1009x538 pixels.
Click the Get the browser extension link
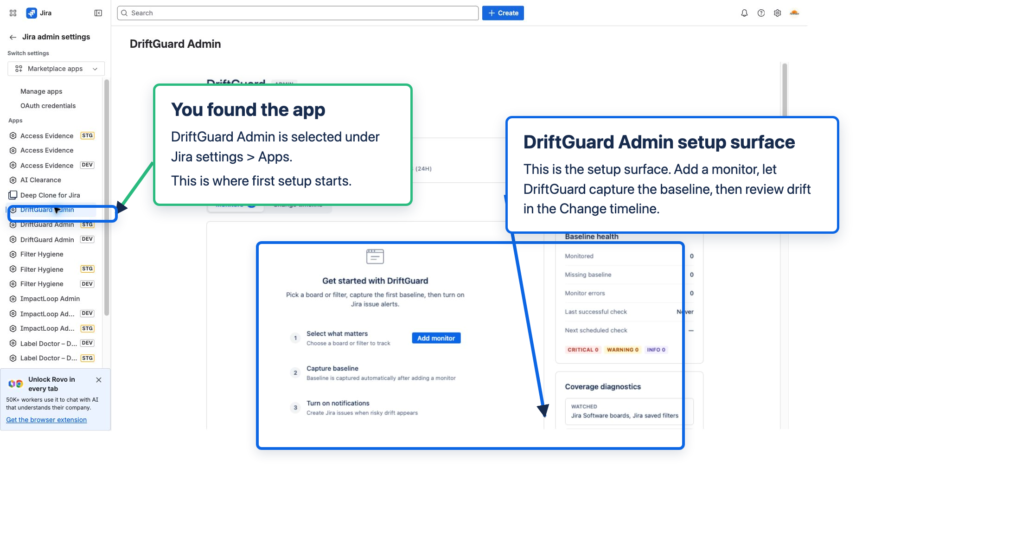46,420
